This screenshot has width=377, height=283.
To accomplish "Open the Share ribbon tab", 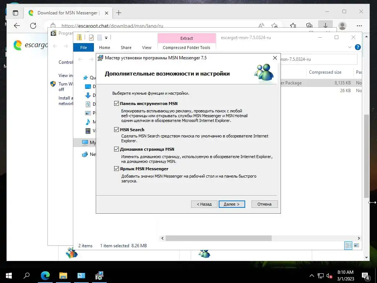I will click(x=126, y=48).
